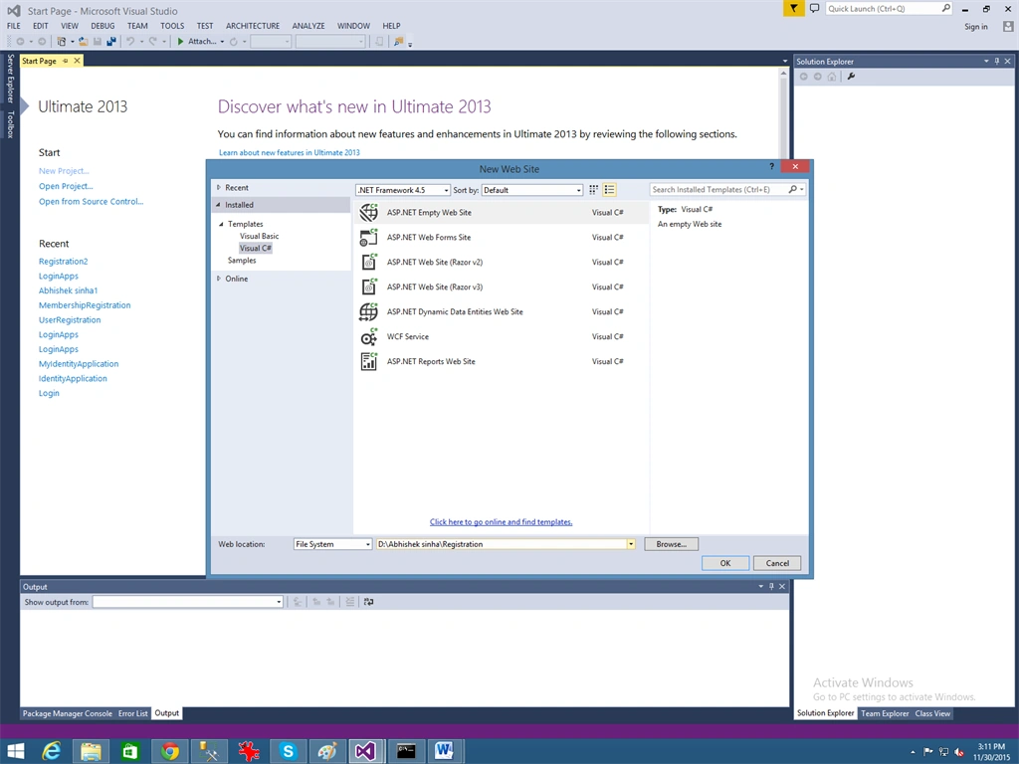Select ASP.NET Dynamic Data Entities Web Site icon
The image size is (1019, 764).
click(x=368, y=311)
